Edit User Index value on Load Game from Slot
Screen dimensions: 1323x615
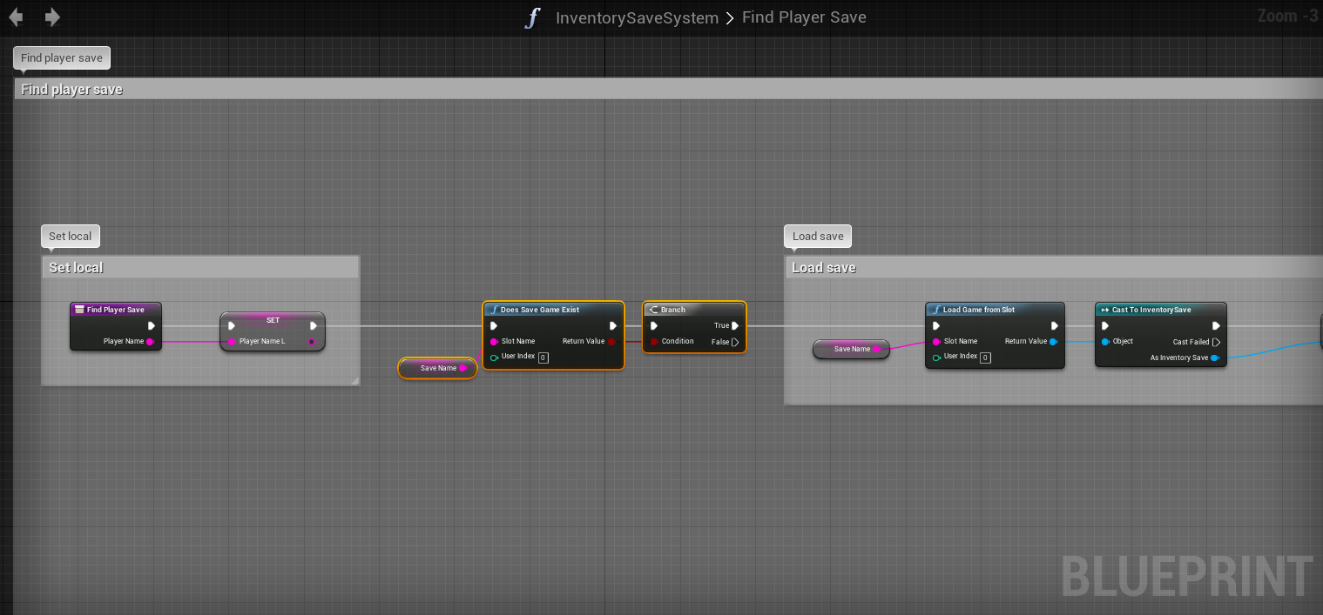(985, 358)
